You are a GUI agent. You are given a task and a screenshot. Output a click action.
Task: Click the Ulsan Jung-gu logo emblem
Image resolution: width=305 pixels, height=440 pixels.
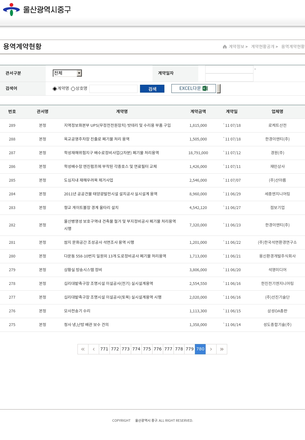coord(11,9)
